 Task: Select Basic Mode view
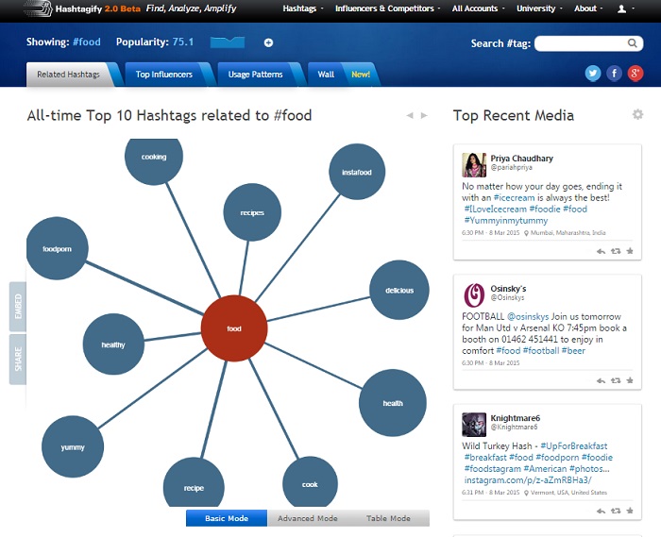pyautogui.click(x=227, y=518)
